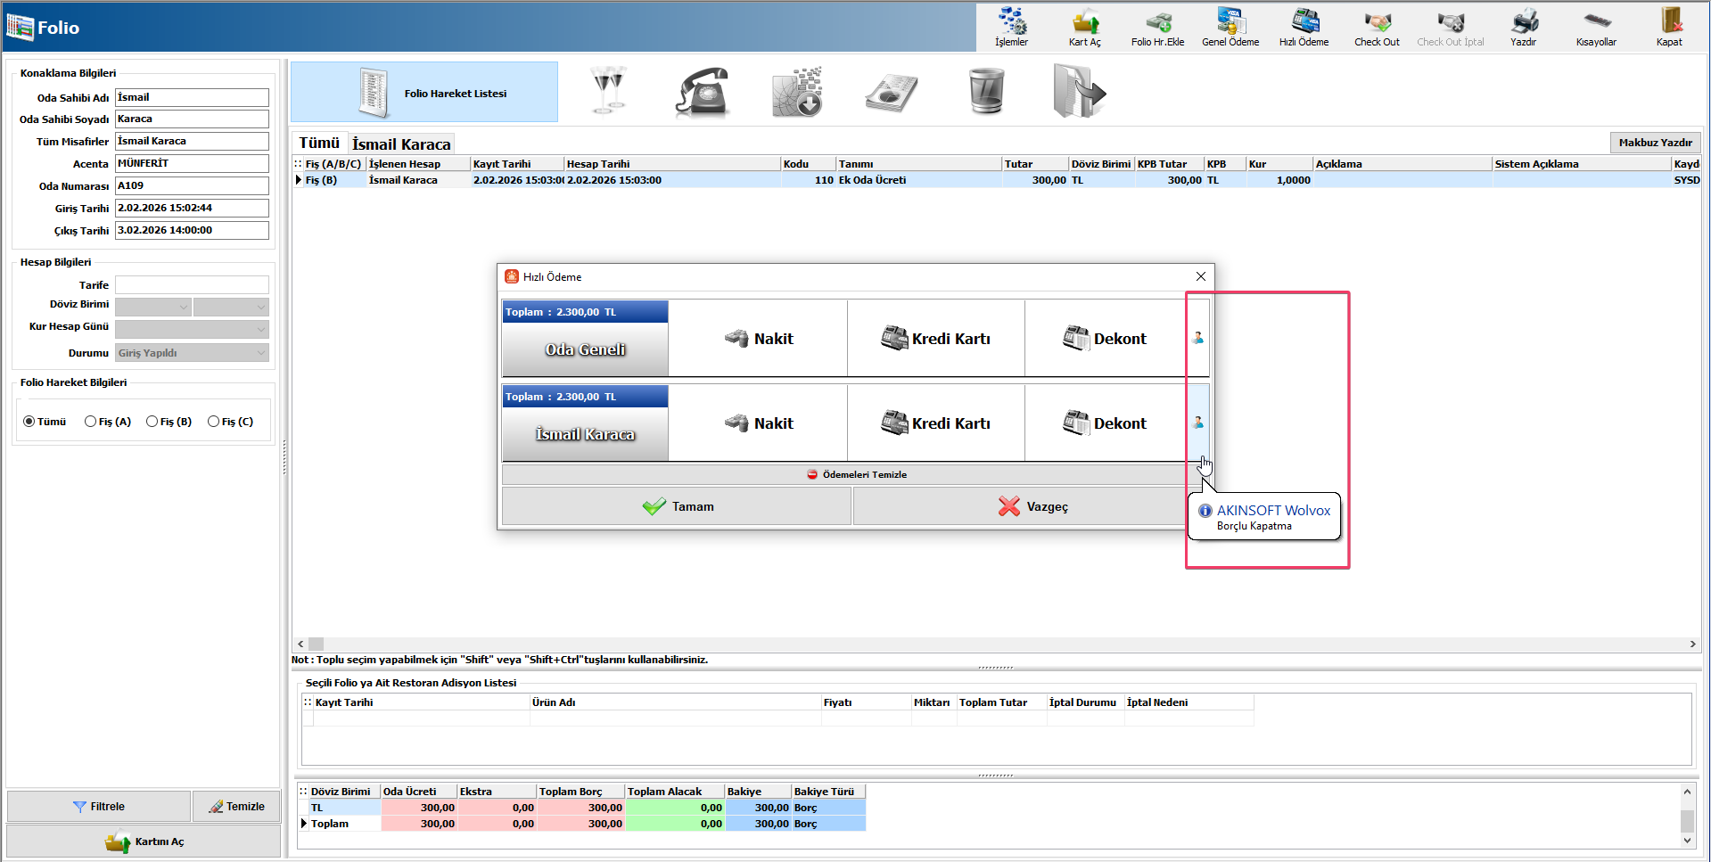Click the Borçlu Kapatma icon for İsmail Karaca

point(1198,423)
